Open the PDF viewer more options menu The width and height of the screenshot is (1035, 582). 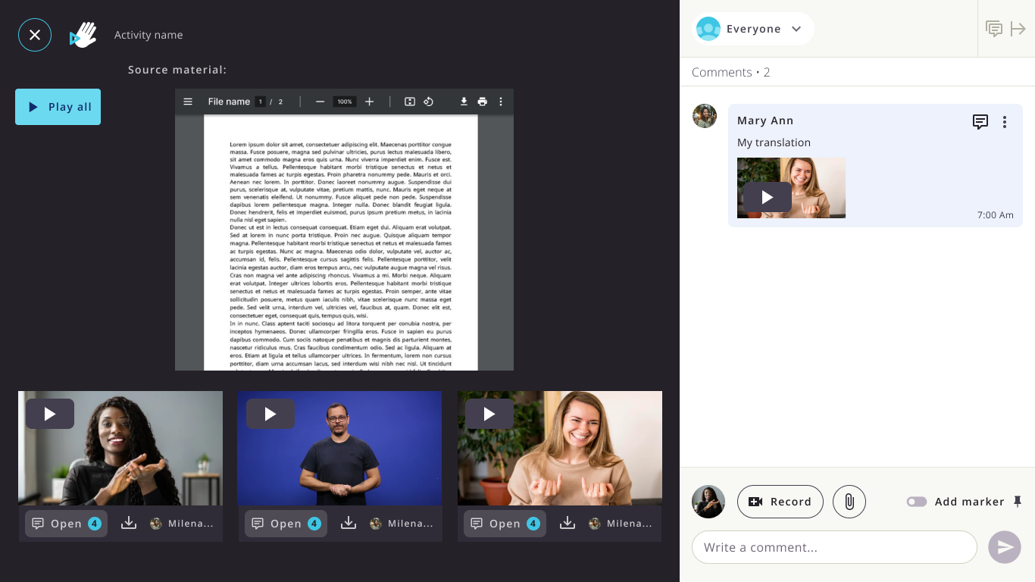(500, 102)
